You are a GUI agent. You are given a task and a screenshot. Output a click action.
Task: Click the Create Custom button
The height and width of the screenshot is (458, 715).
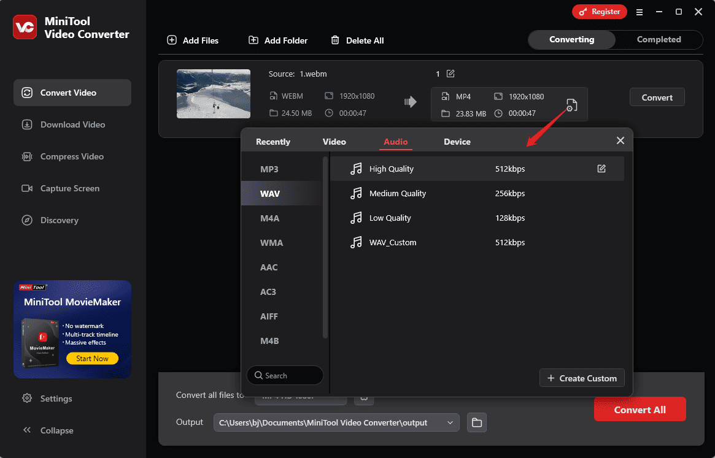(582, 378)
